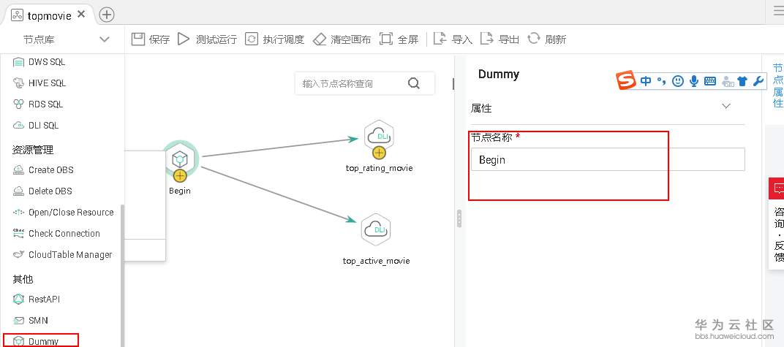
Task: Click the plus badge on top_rating_movie node
Action: tap(379, 152)
